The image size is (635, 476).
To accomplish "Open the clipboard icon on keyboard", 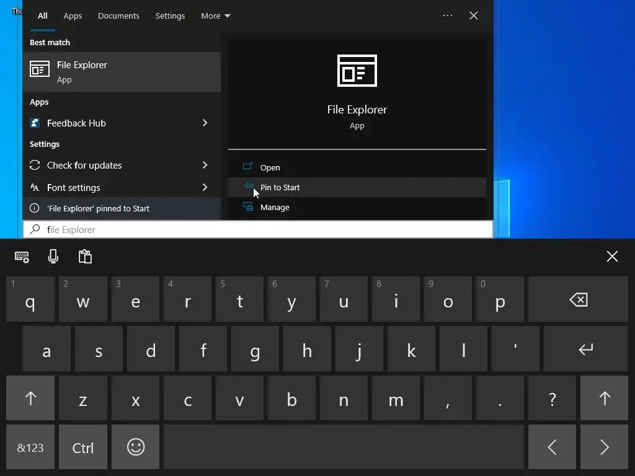I will (x=85, y=257).
